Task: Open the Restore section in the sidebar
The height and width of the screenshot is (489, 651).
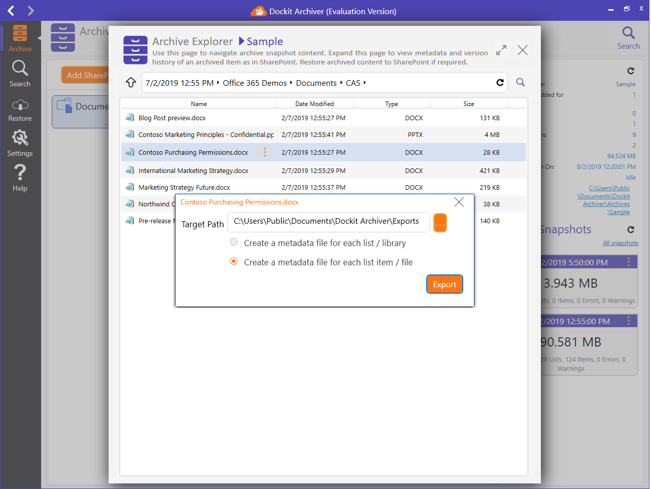Action: (x=20, y=110)
